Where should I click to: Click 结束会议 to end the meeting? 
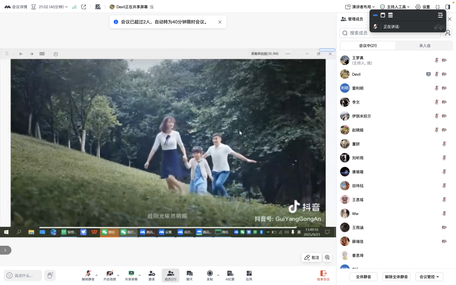(x=323, y=275)
